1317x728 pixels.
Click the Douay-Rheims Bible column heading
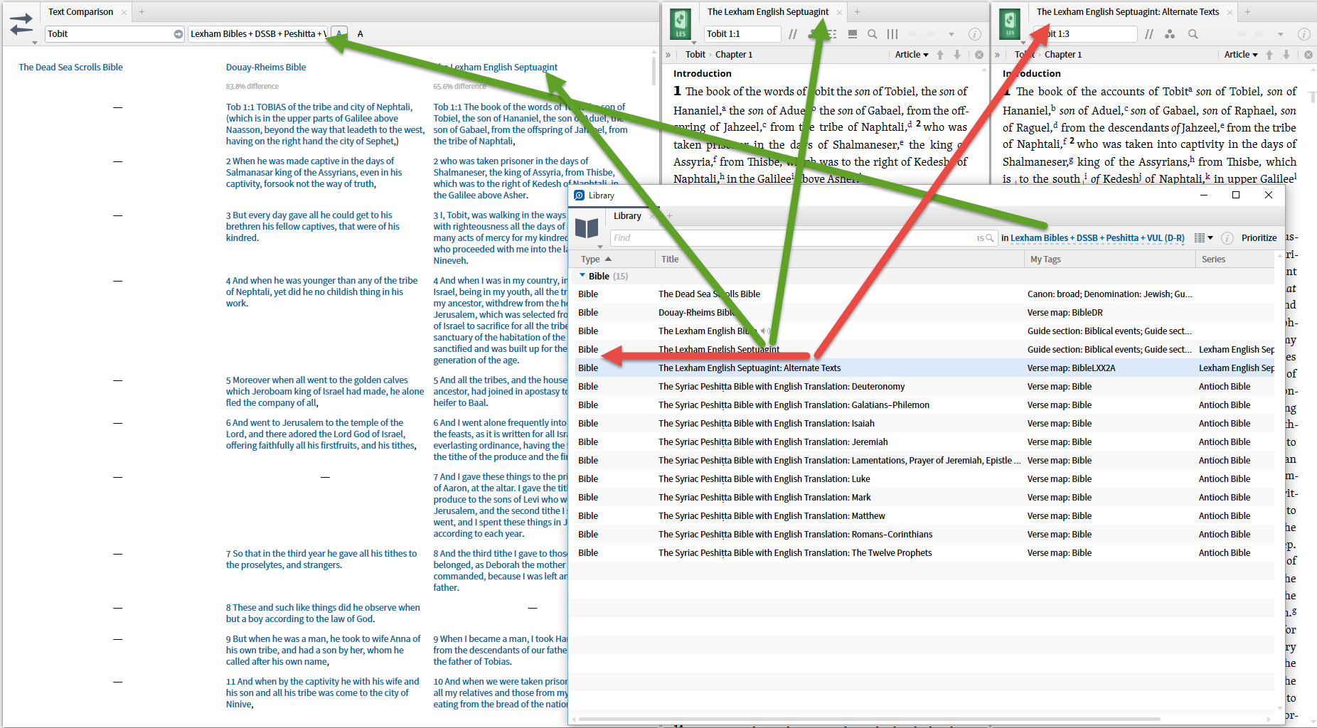tap(266, 68)
